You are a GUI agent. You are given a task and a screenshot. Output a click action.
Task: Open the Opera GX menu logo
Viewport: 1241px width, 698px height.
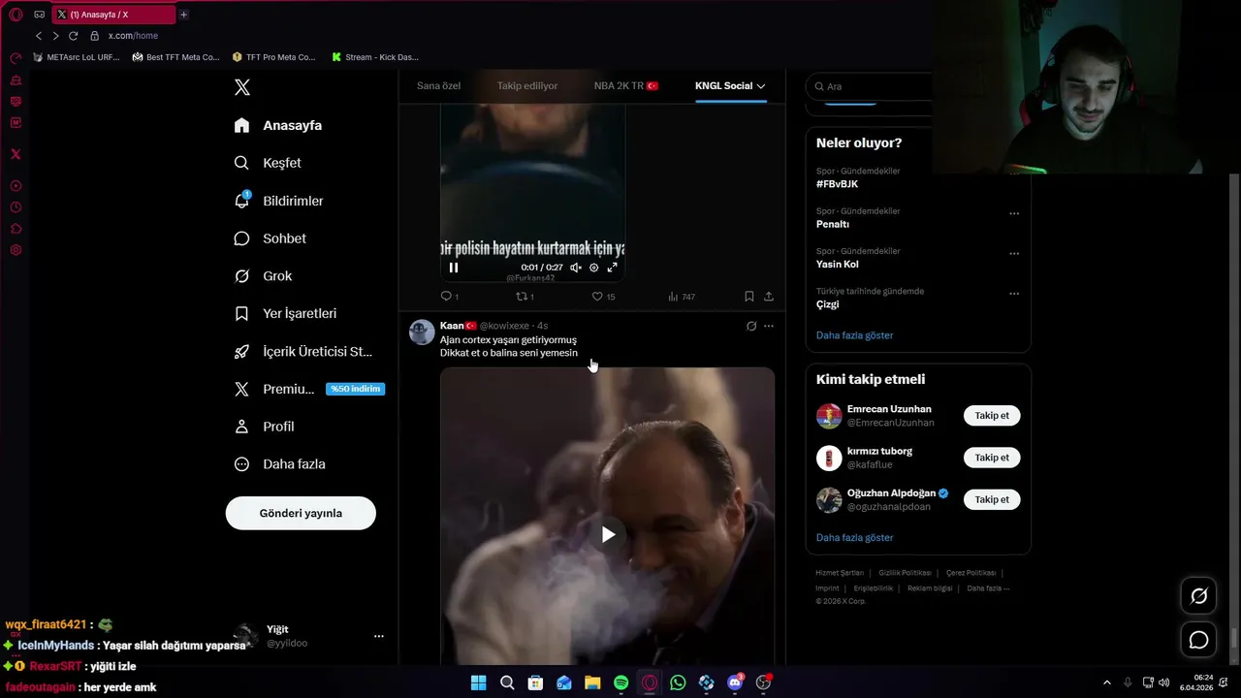pos(16,15)
